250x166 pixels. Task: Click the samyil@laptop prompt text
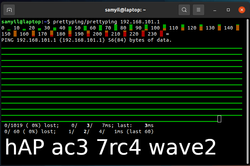[23, 22]
